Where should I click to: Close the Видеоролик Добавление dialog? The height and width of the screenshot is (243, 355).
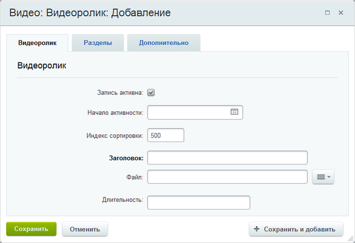tap(341, 13)
